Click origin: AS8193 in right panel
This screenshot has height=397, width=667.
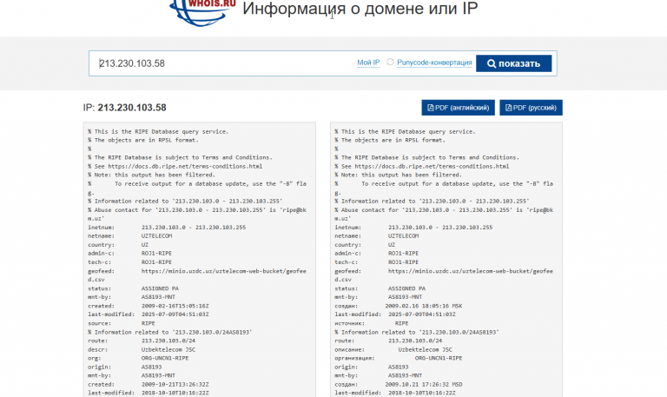372,367
